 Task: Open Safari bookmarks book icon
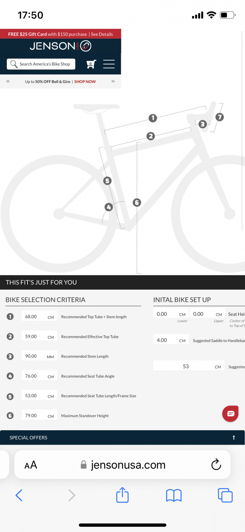tap(174, 495)
